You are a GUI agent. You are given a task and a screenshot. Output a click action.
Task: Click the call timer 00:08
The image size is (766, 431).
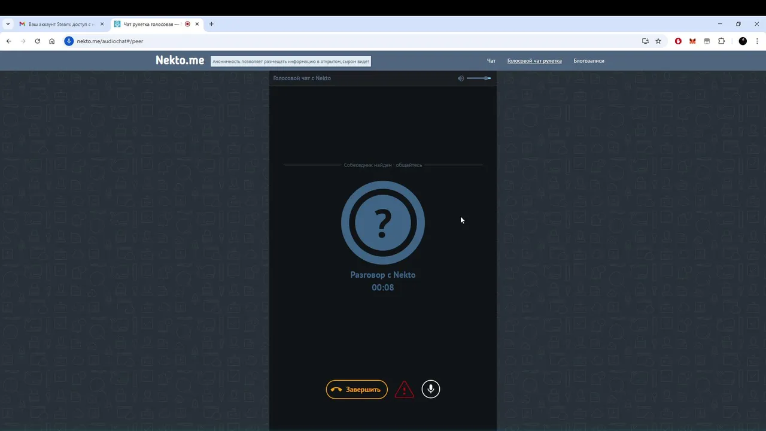[x=383, y=287]
